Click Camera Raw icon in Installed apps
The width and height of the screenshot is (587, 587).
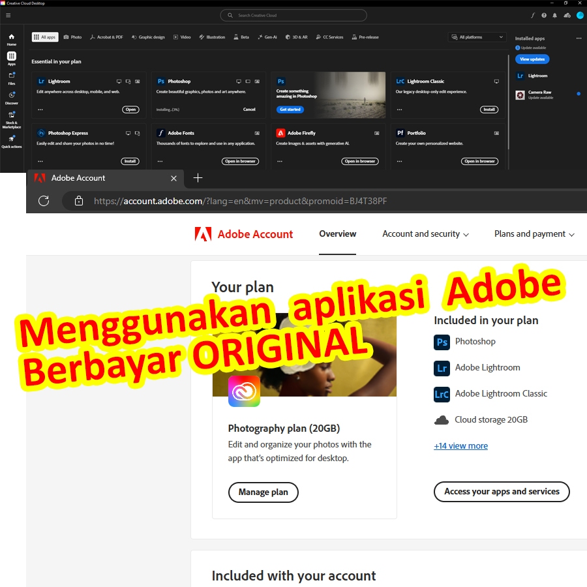(x=520, y=95)
